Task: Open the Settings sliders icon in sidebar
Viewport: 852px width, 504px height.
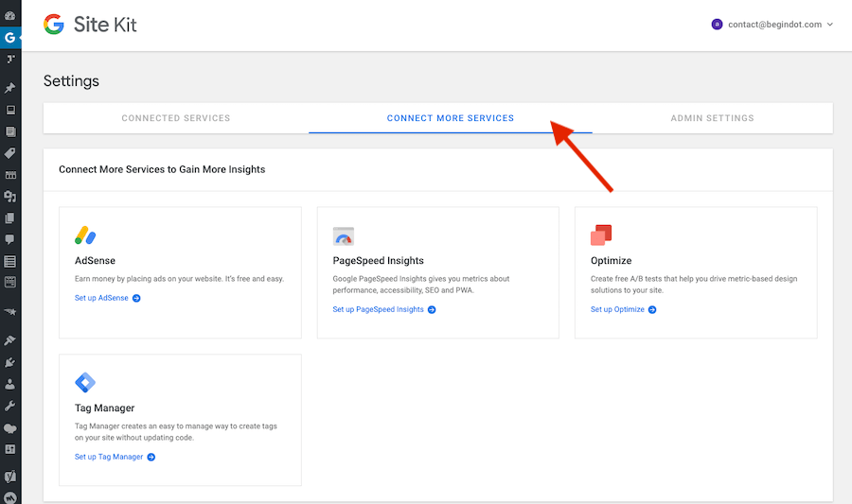Action: 9,449
